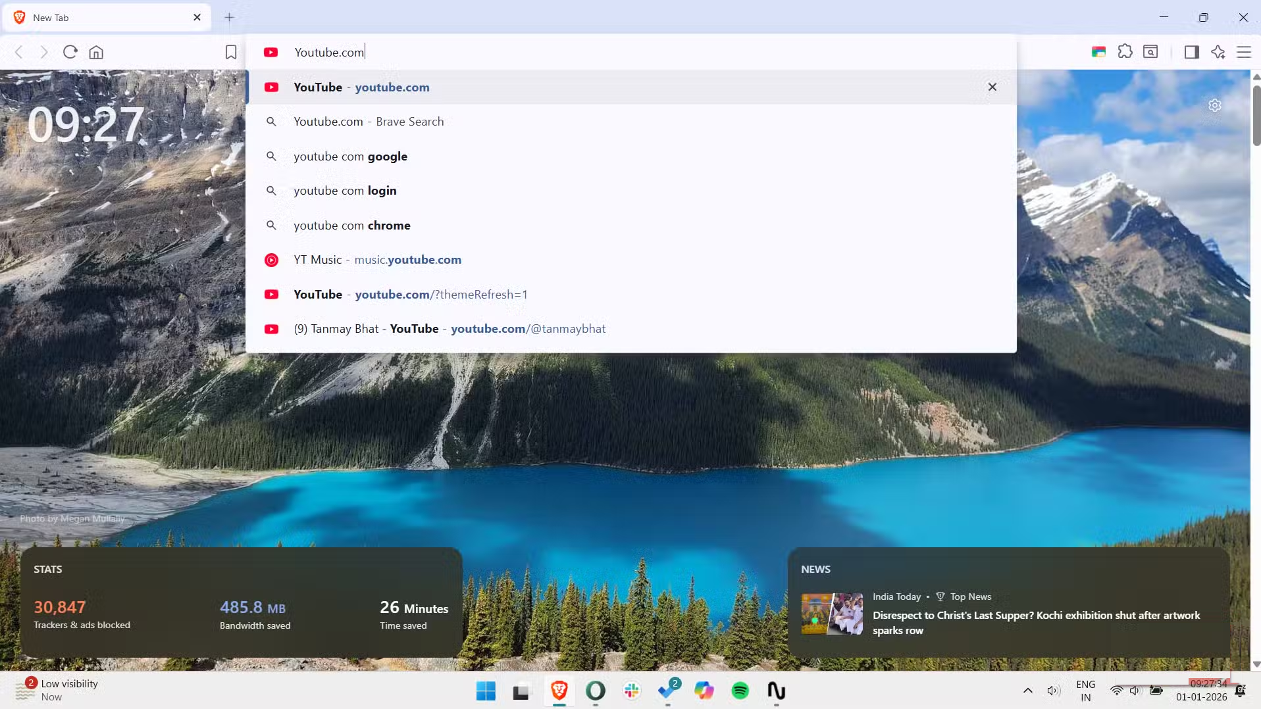Screen dimensions: 1261x709
Task: Click the Top News label
Action: tap(970, 597)
